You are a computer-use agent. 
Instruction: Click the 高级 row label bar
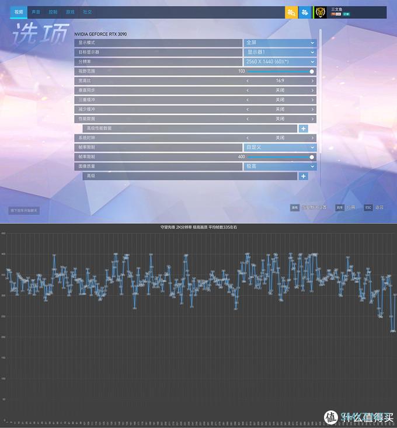coord(190,176)
